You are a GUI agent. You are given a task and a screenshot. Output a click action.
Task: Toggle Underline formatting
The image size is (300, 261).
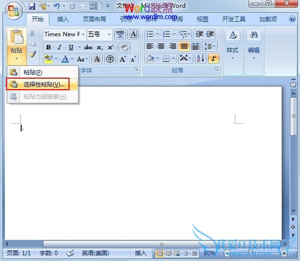pos(71,47)
